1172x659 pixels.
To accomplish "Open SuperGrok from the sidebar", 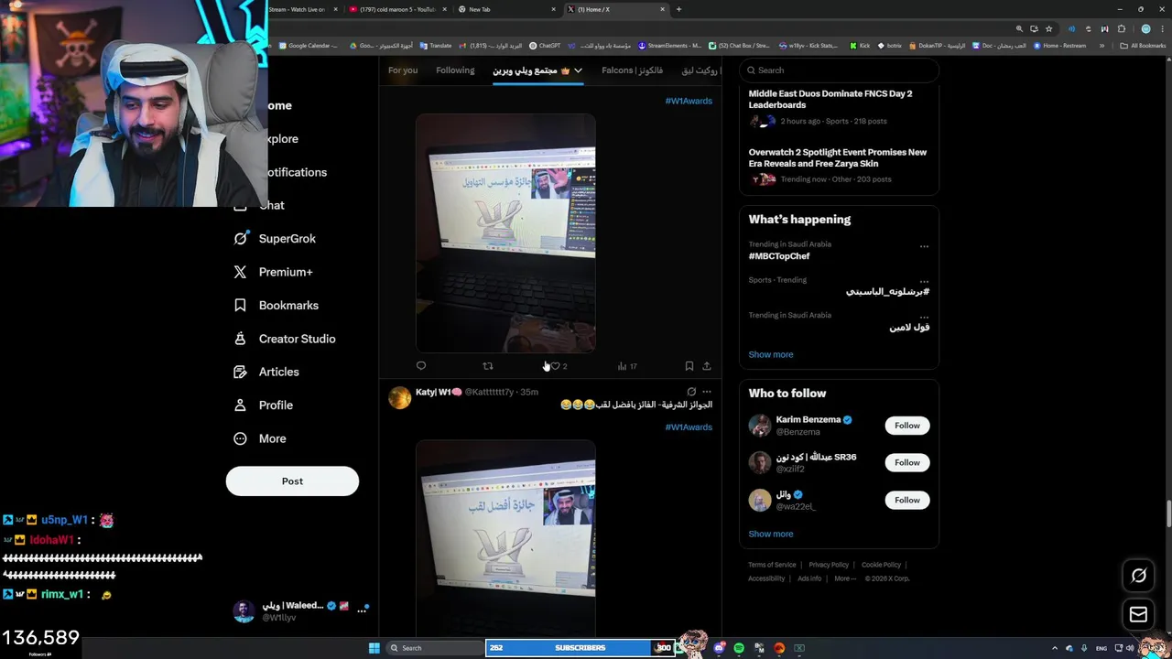I will (x=275, y=238).
